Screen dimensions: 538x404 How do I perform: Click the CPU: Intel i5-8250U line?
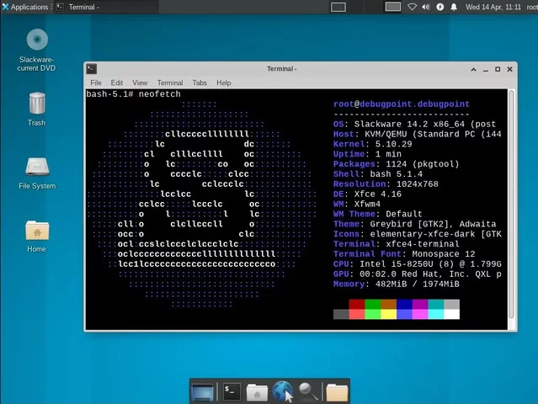[418, 263]
